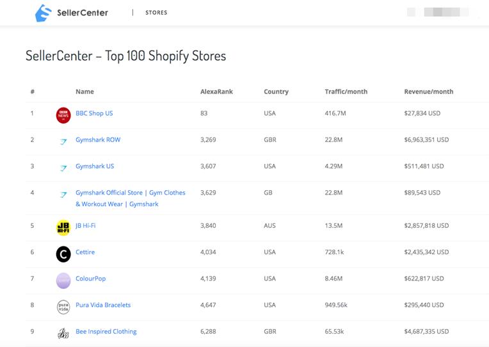This screenshot has height=347, width=489.
Task: Open the Gymshark ROW store link
Action: tap(98, 140)
